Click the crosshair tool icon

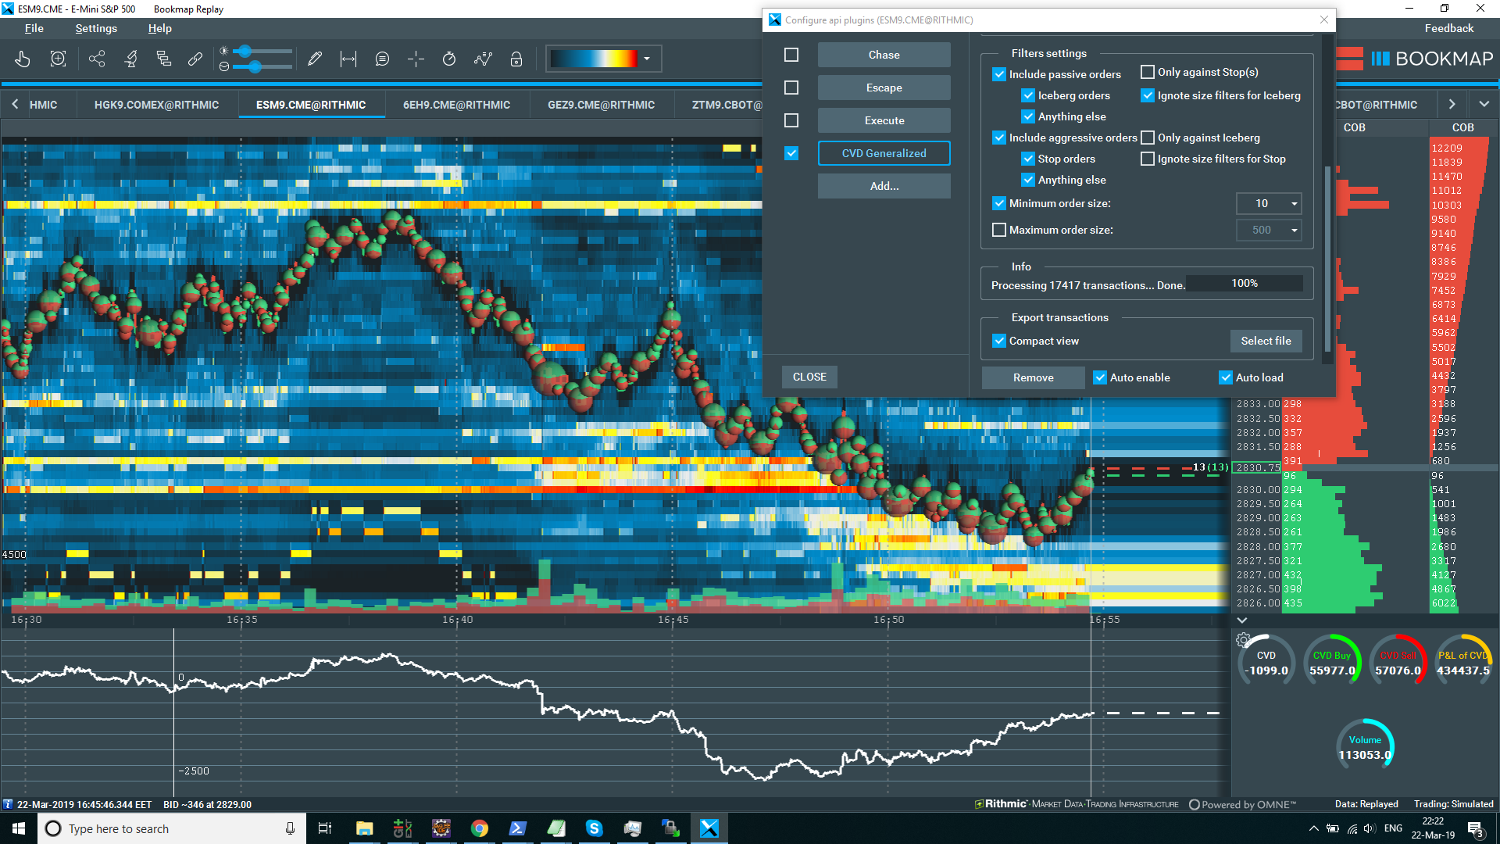point(416,59)
